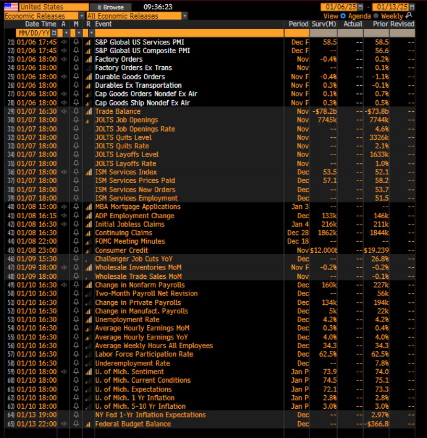Image resolution: width=427 pixels, height=438 pixels.
Task: Set alert bell for FOMC Meeting Minutes
Action: [76, 241]
